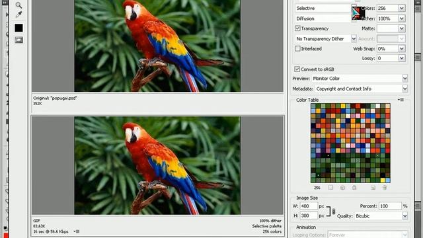The height and width of the screenshot is (238, 423).
Task: Toggle the constrain proportions chain link
Action: pyautogui.click(x=334, y=212)
